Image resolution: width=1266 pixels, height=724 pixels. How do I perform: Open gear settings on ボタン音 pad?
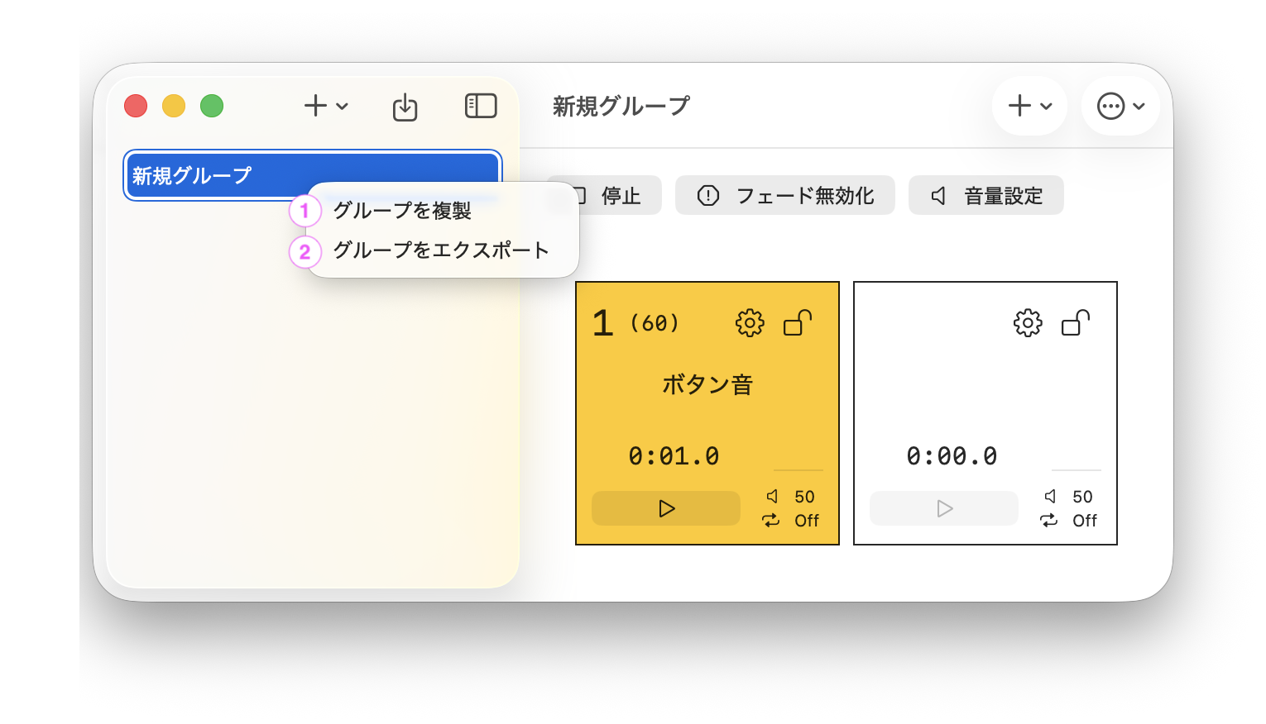[x=750, y=323]
